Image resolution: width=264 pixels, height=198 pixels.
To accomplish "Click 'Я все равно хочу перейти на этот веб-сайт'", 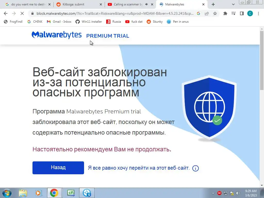I will [139, 168].
